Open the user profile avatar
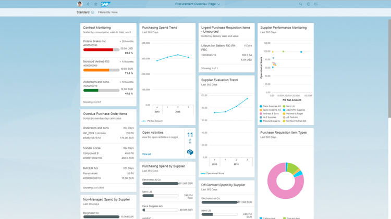This screenshot has height=219, width=391. tap(80, 4)
